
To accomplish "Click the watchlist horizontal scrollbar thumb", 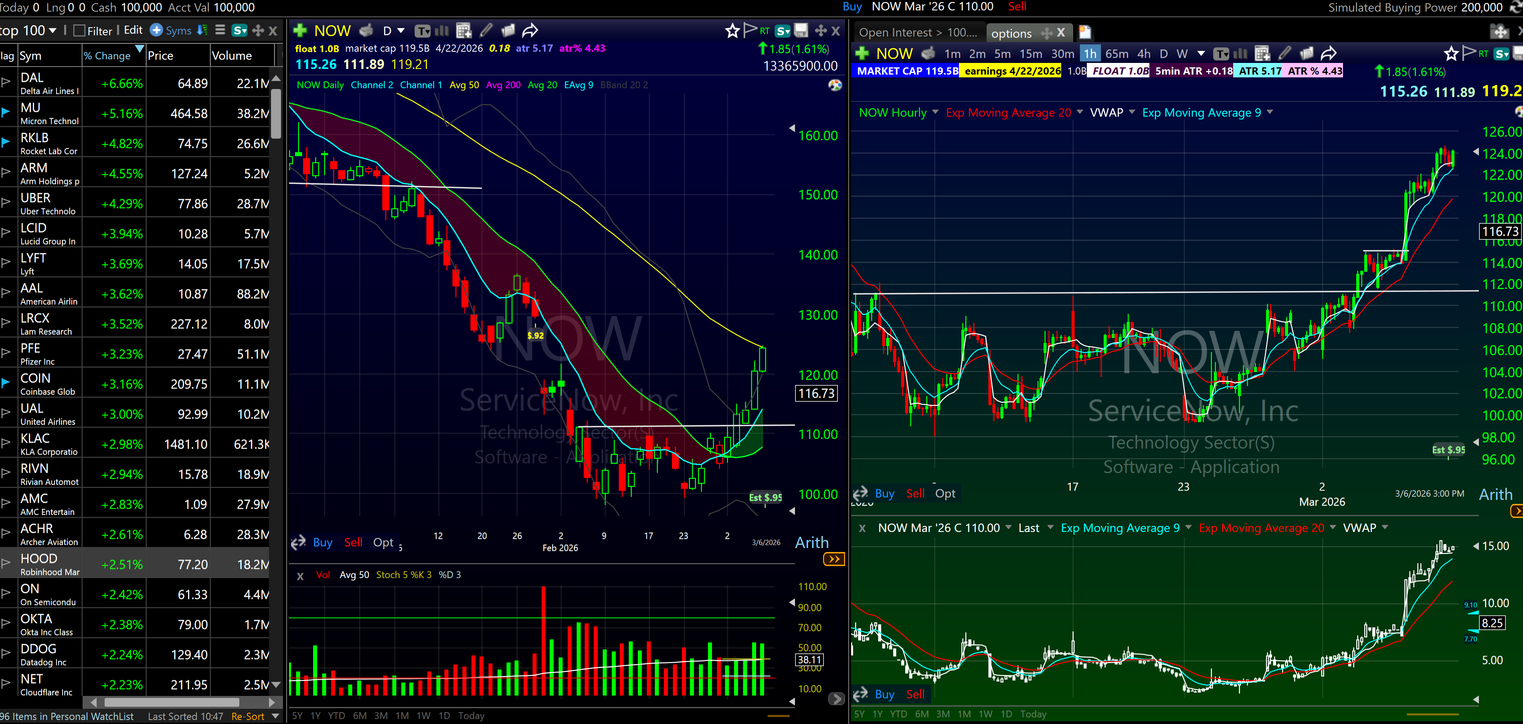I will coord(172,702).
